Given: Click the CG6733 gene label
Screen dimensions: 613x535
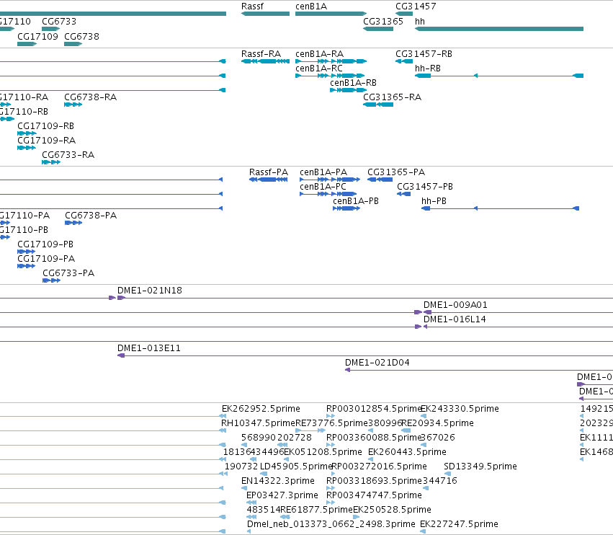Looking at the screenshot, I should pyautogui.click(x=59, y=21).
